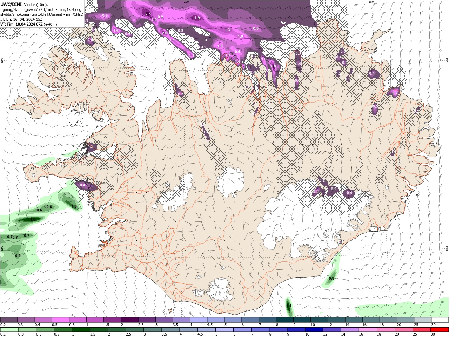Viewport: 449px width, 337px height.
Task: Click the deep blue 10 rain scale swatch
Action: pos(314,330)
